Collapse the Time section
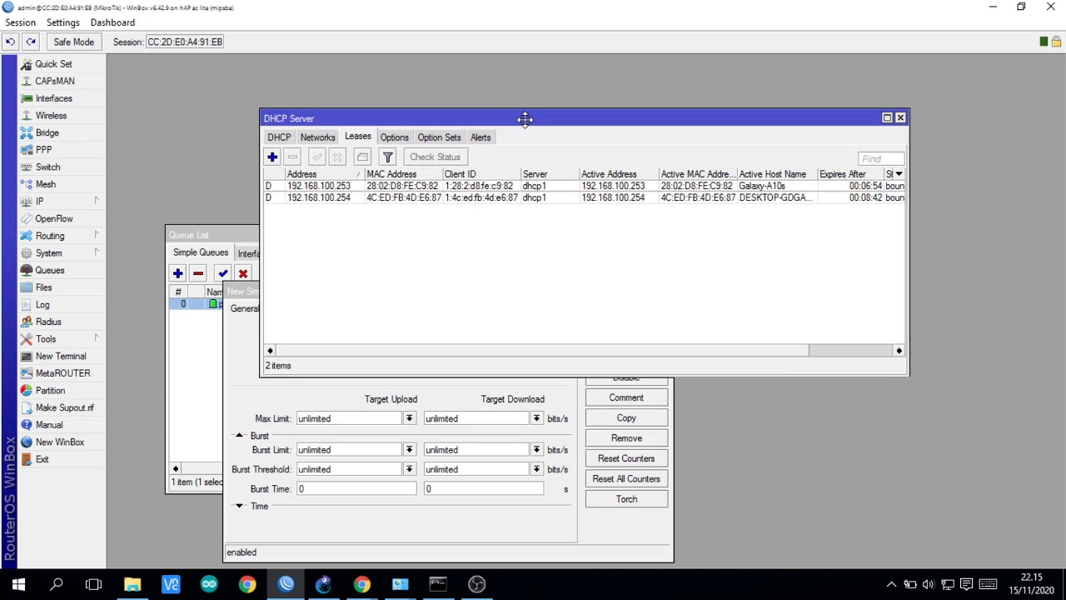Screen dimensions: 1066x600 [239, 506]
